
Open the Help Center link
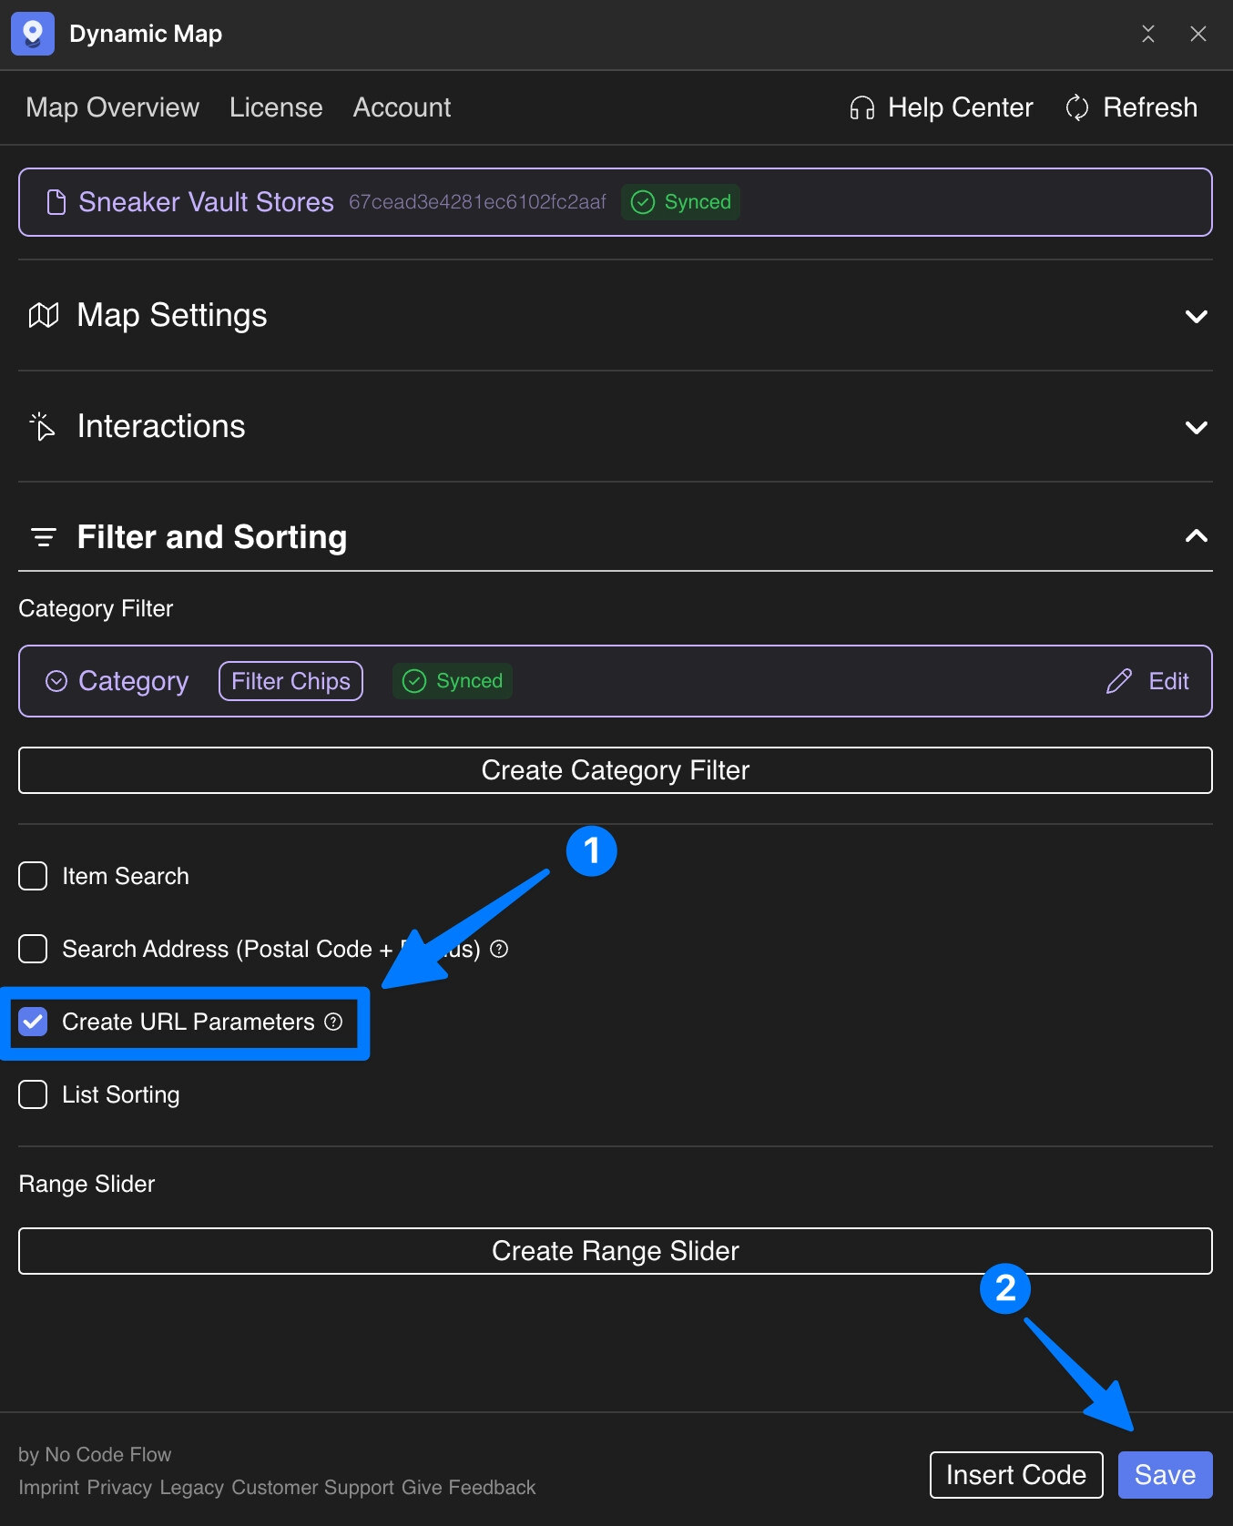[x=961, y=107]
